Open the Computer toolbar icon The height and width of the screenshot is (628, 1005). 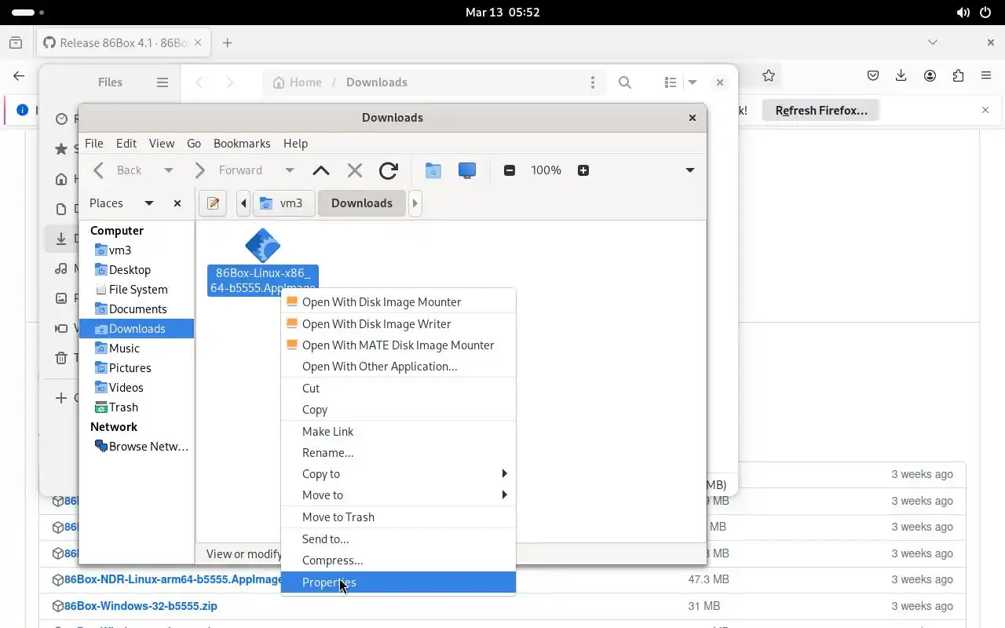click(467, 170)
